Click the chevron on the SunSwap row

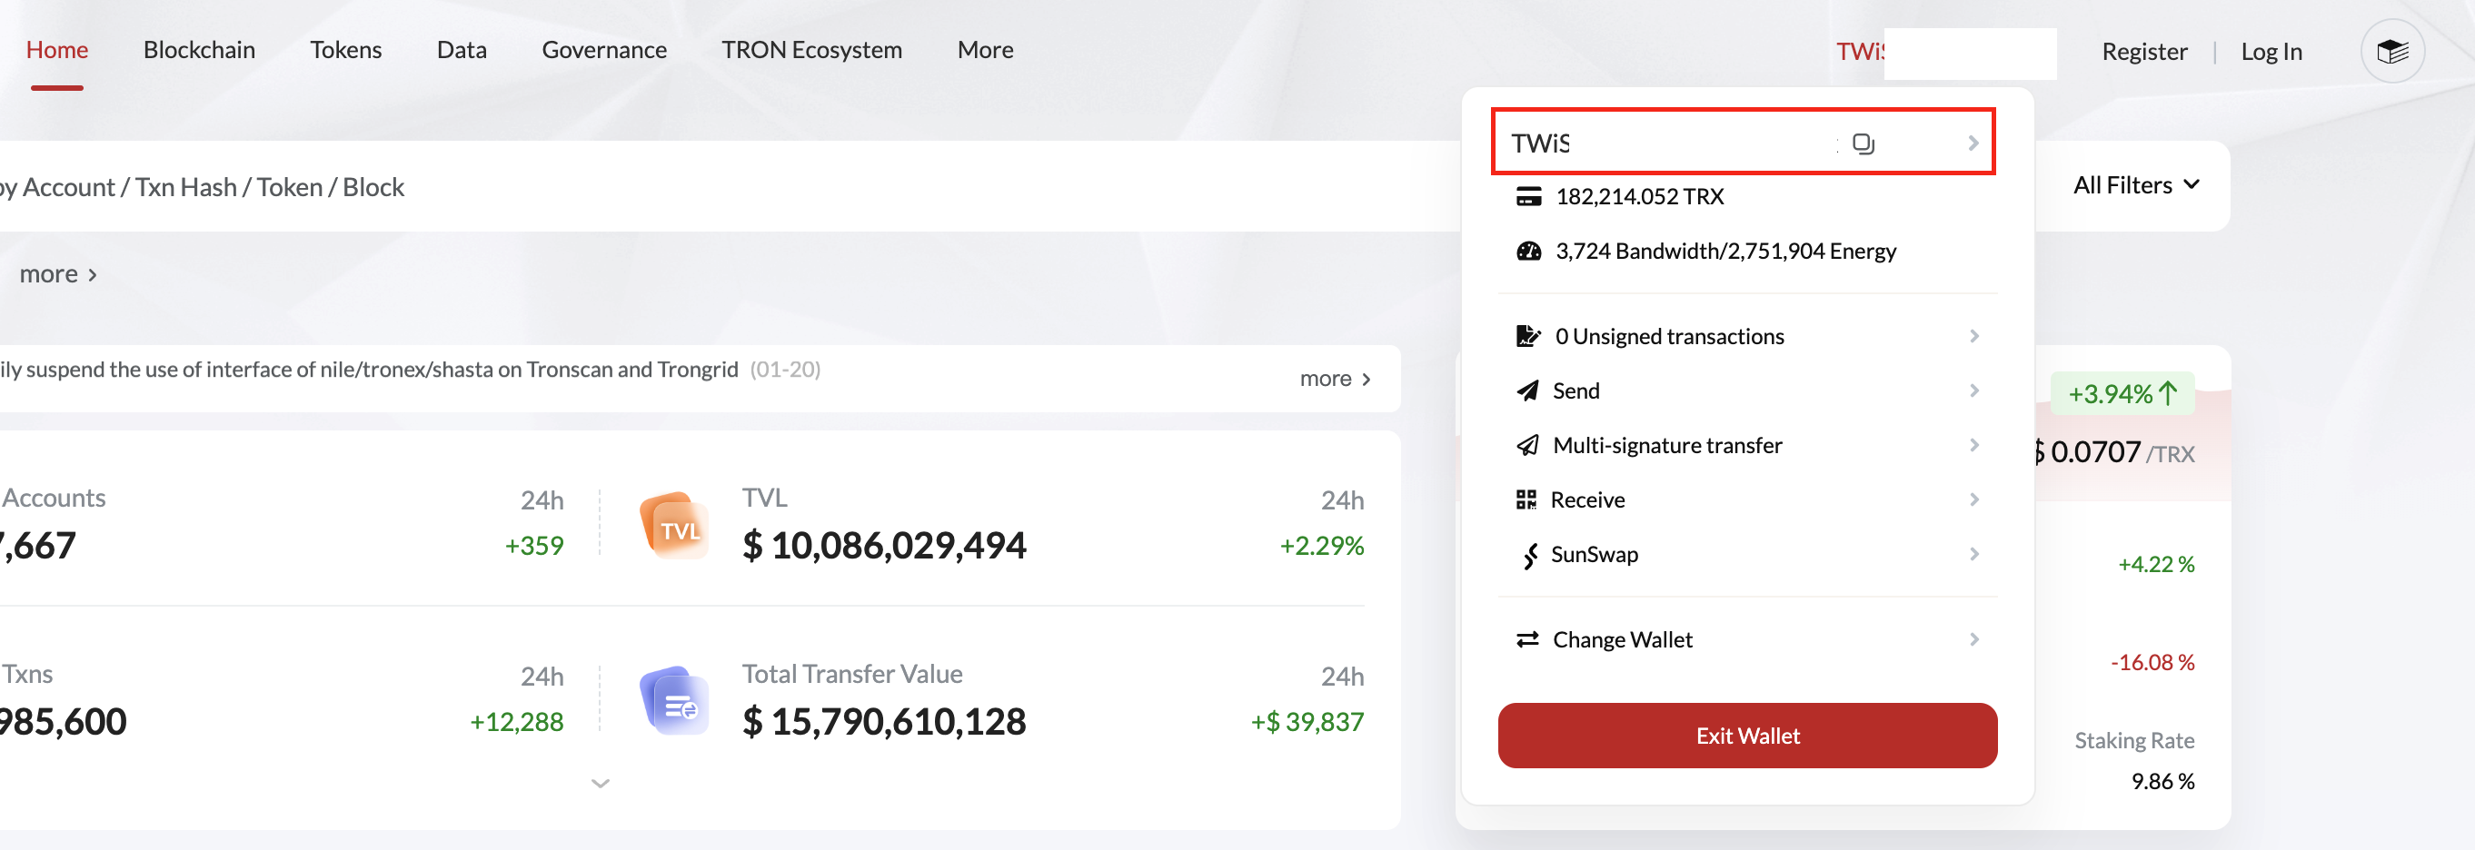[1974, 555]
